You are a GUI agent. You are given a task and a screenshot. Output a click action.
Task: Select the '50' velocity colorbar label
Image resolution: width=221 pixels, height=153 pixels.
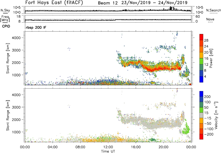click(x=206, y=107)
